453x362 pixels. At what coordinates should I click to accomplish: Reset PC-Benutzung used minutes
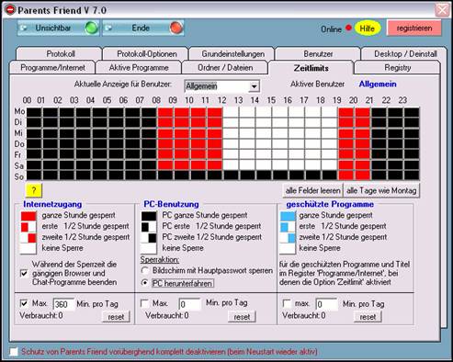[x=242, y=317]
